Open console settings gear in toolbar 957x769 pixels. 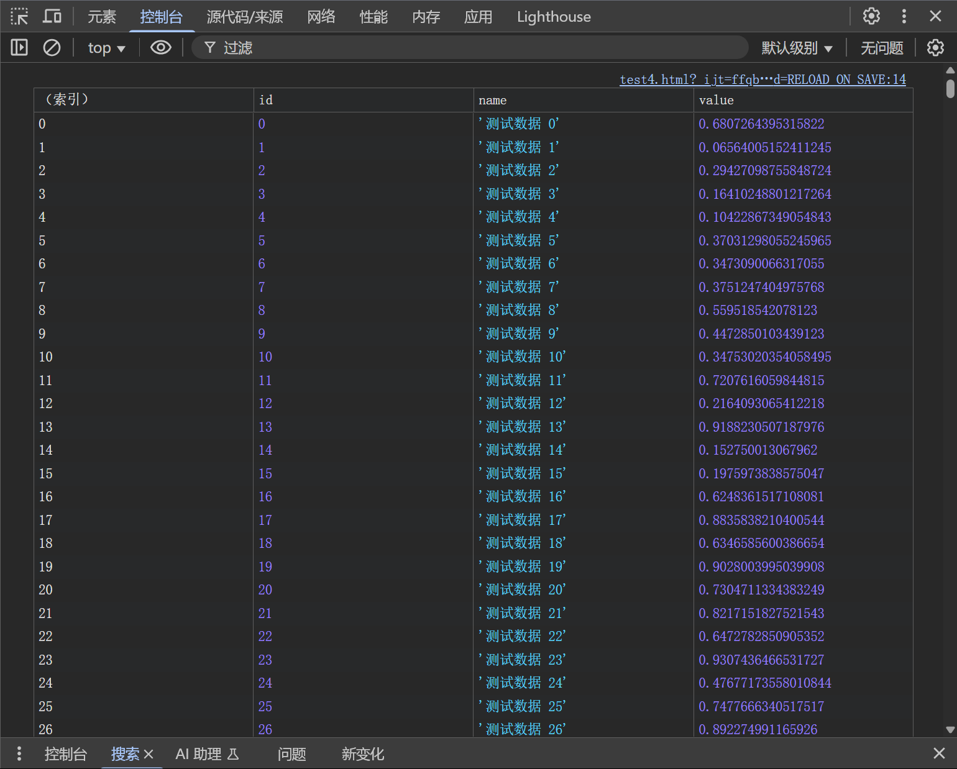pyautogui.click(x=935, y=47)
